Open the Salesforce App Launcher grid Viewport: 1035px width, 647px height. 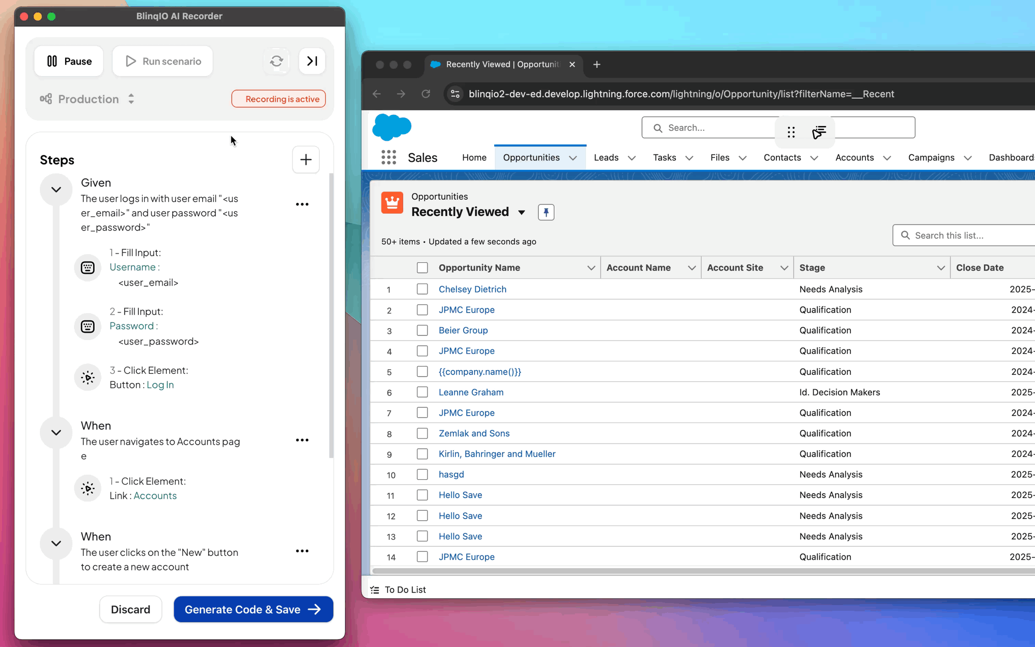click(x=389, y=157)
